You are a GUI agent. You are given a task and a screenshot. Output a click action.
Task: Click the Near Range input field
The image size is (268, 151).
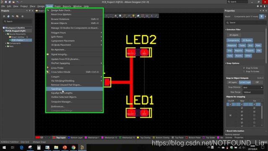(x=253, y=92)
